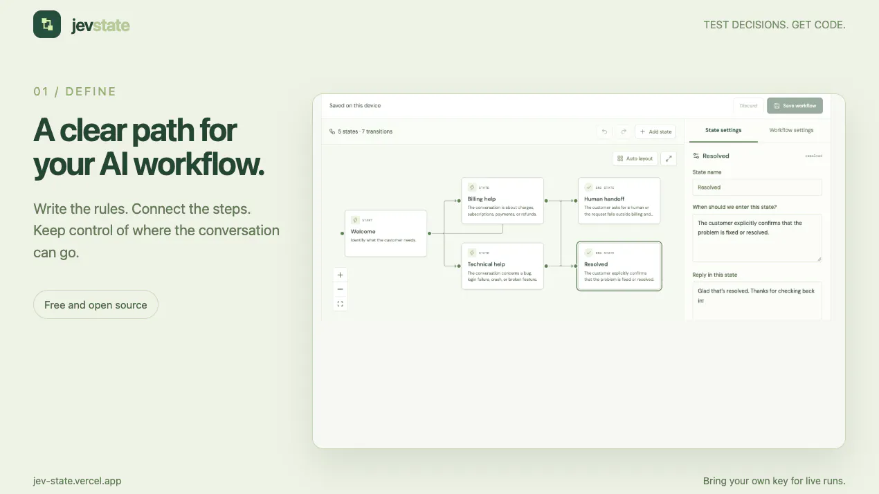
Task: Edit the 'When should we enter' textarea
Action: 757,238
